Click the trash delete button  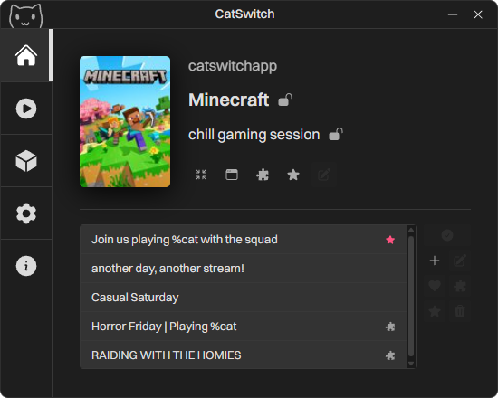[x=460, y=311]
